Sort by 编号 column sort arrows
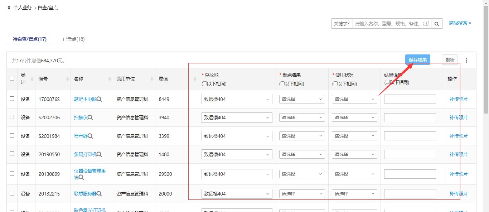 (67, 79)
